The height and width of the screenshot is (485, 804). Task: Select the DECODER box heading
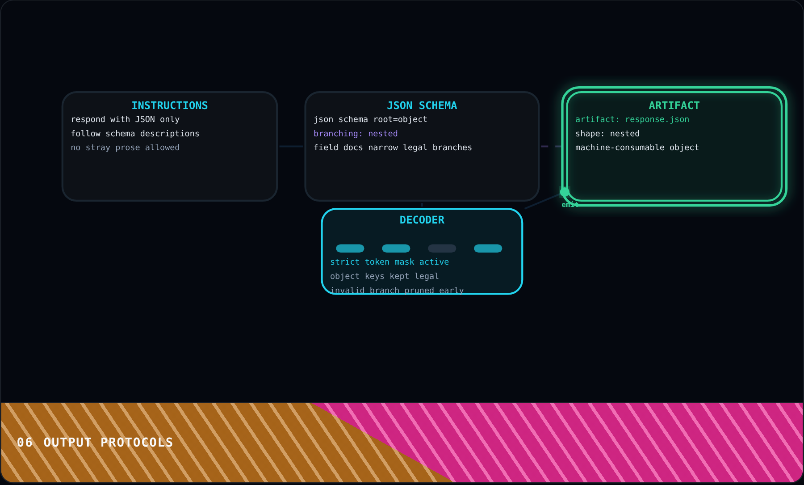coord(422,220)
